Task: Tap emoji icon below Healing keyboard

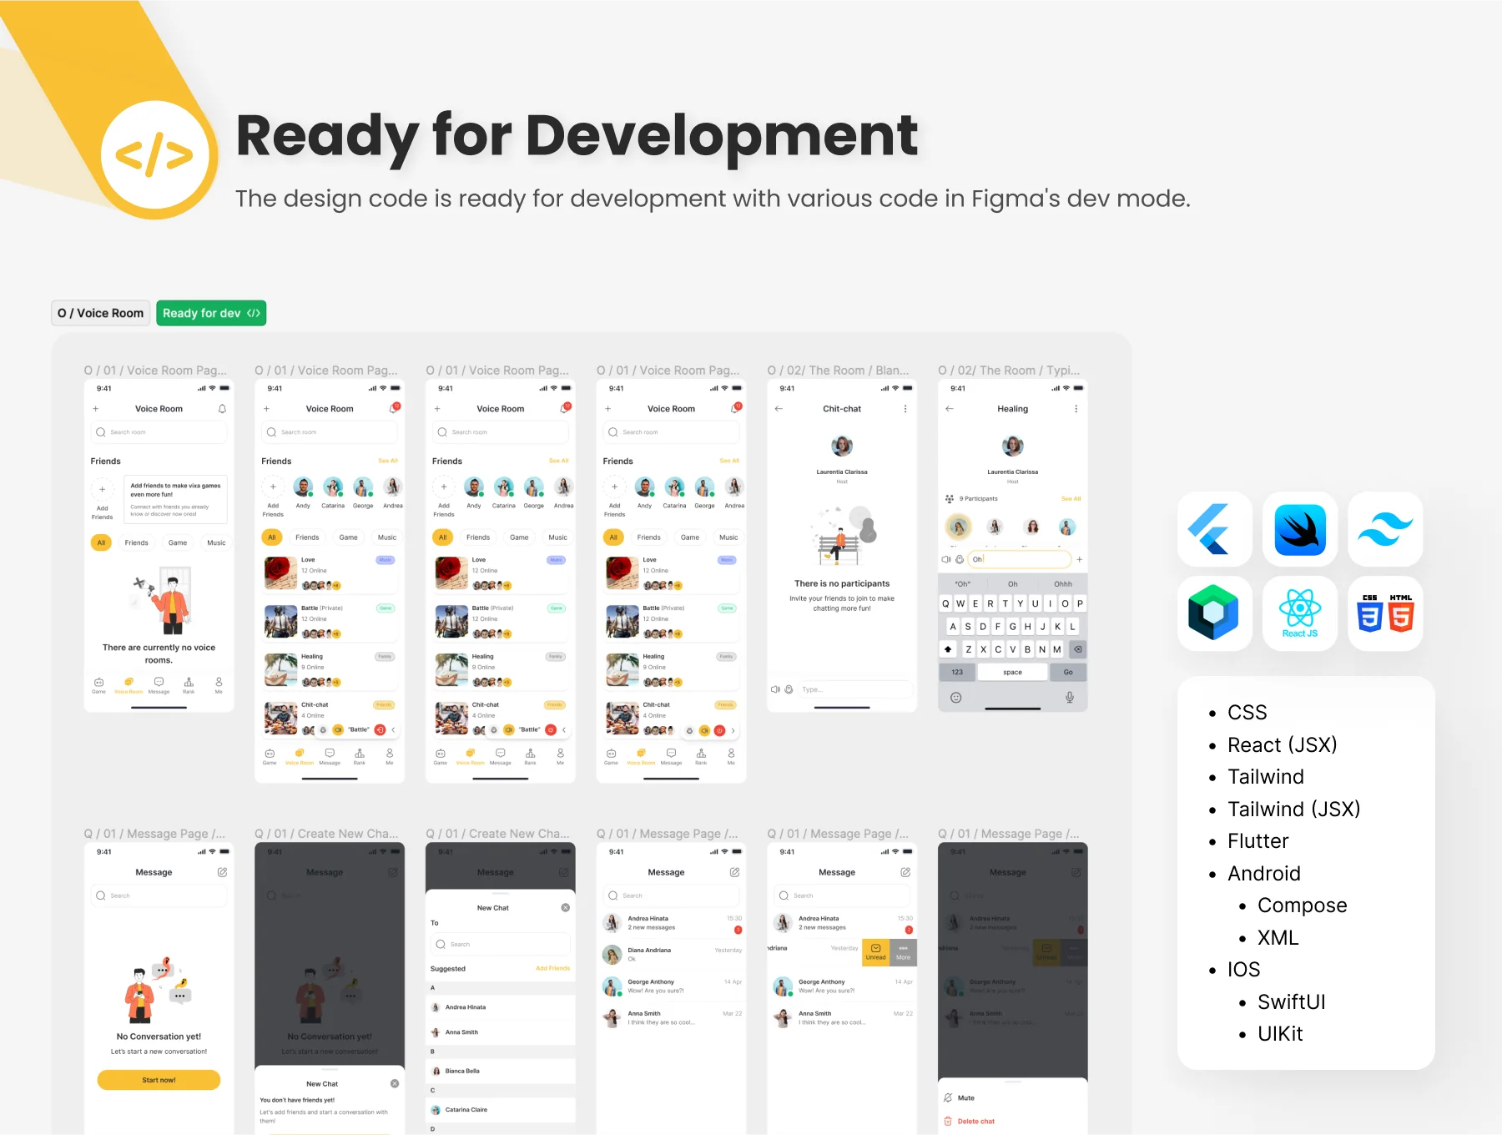Action: [956, 697]
